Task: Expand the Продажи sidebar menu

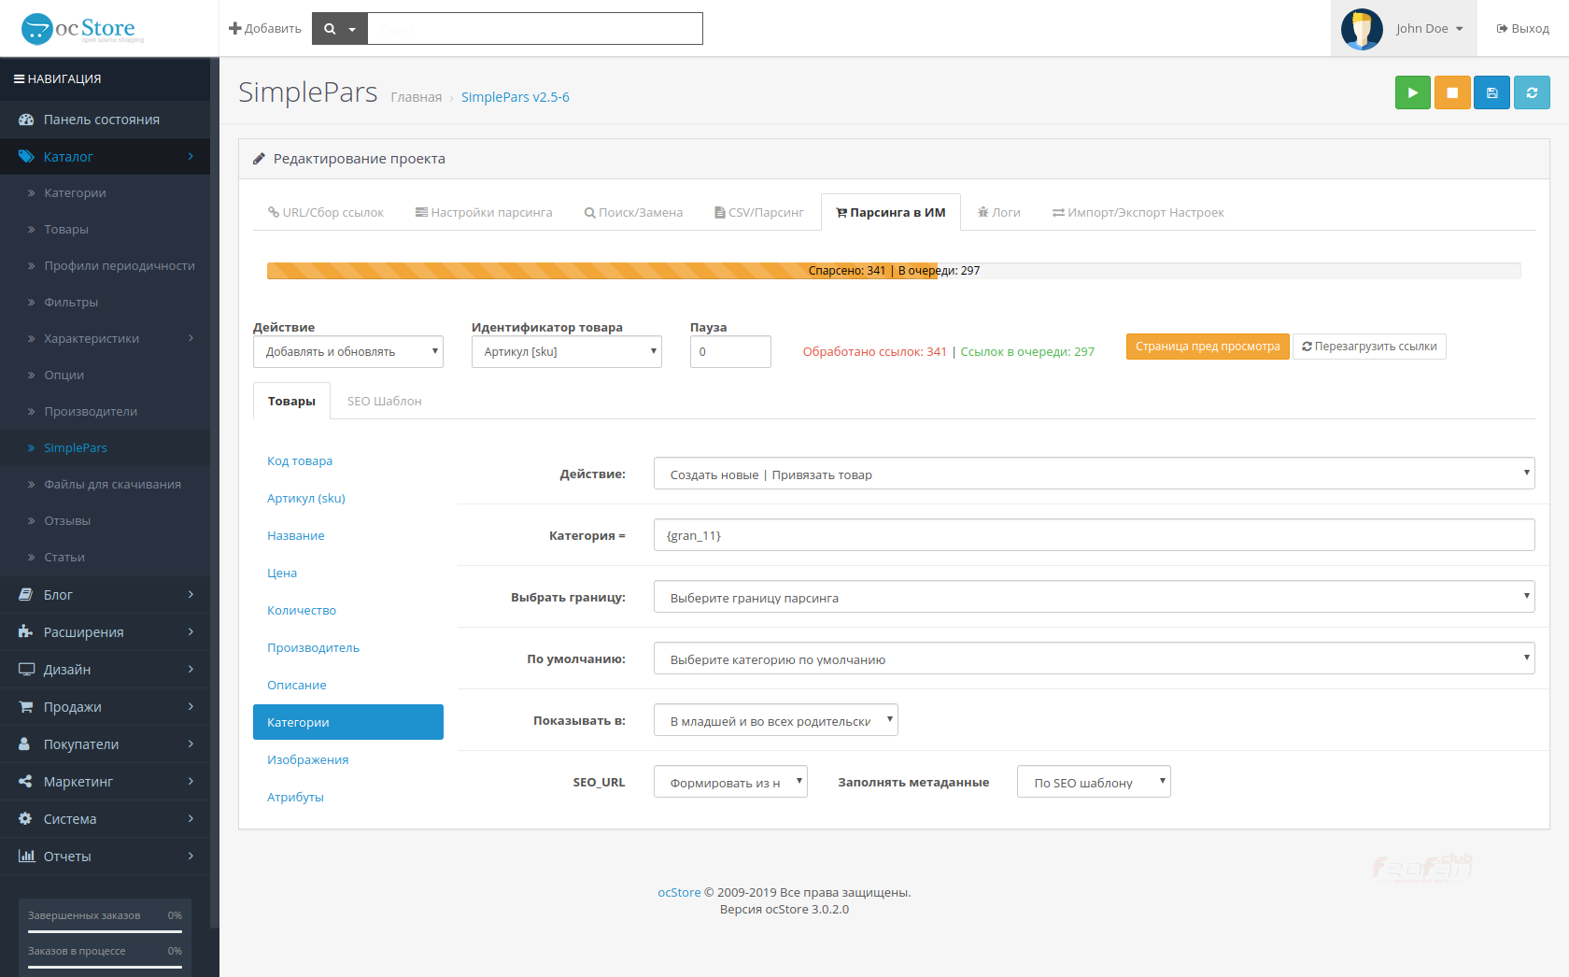Action: [105, 707]
